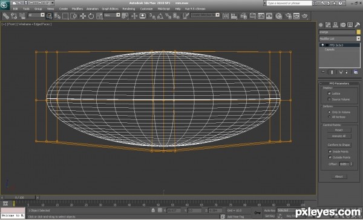
Task: Switch to the Utilities hammer tab
Action: (x=357, y=25)
